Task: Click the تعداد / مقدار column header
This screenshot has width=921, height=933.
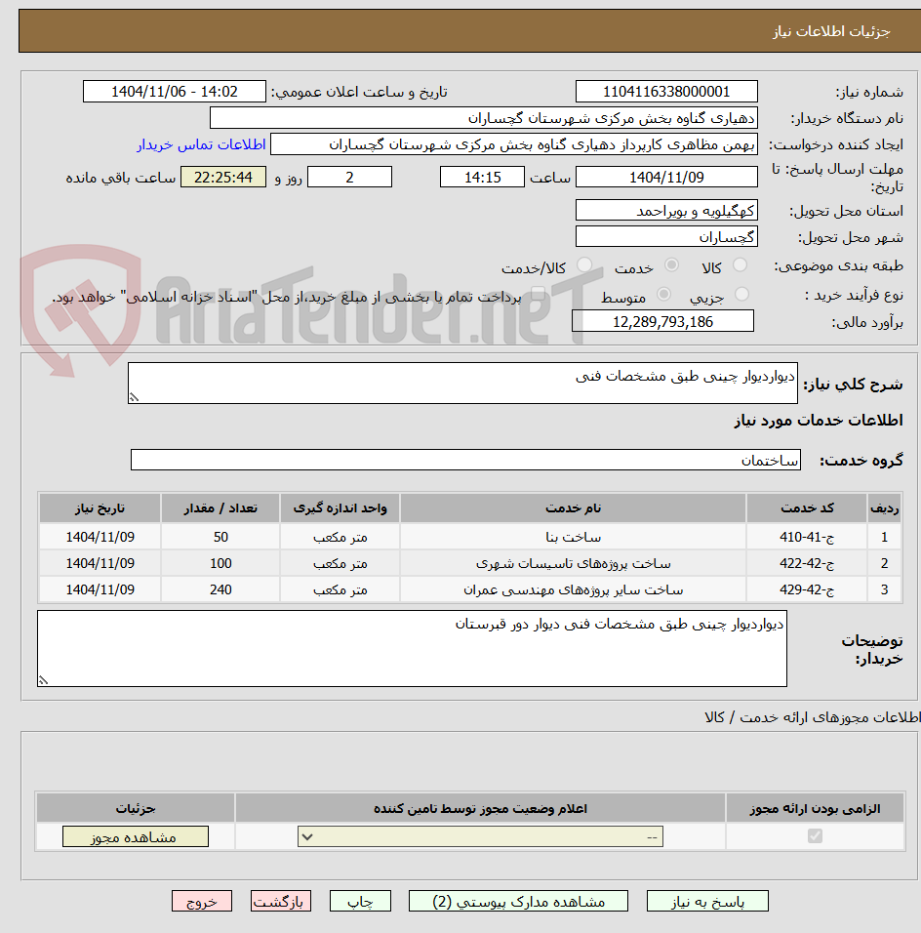Action: coord(220,508)
